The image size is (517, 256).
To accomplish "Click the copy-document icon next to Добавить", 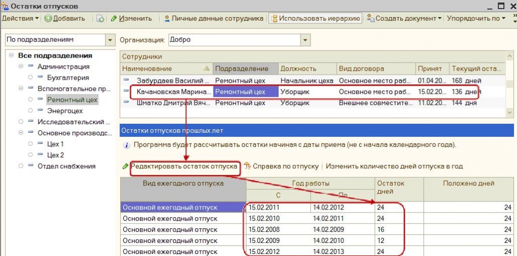I will tap(100, 19).
